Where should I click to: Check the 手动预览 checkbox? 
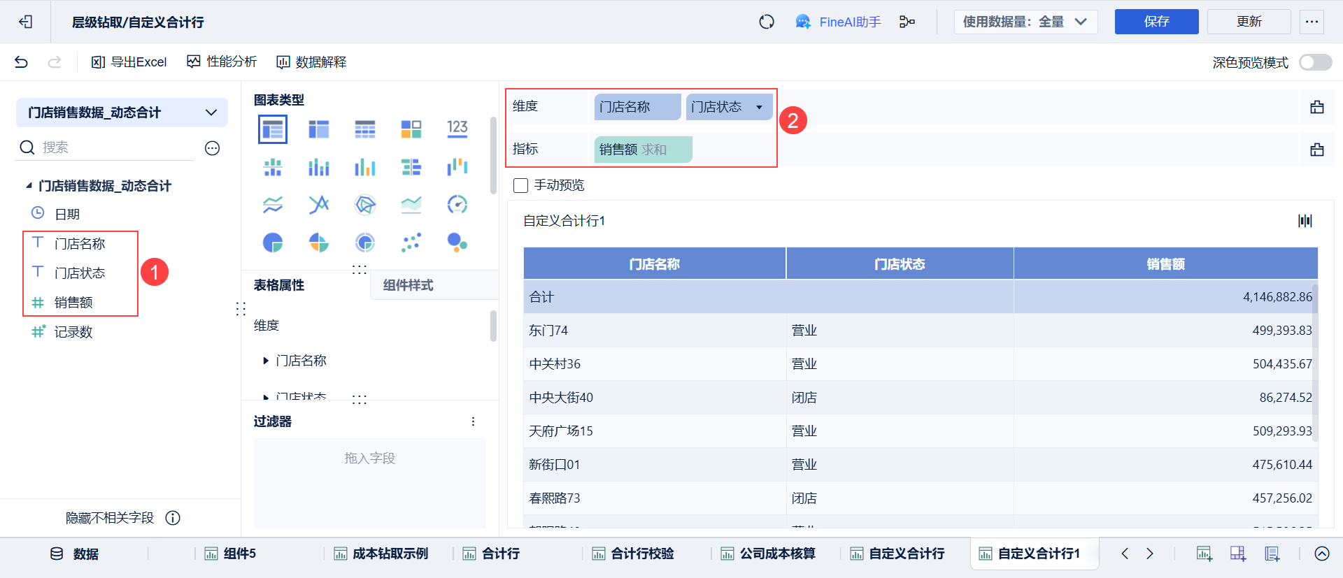tap(520, 185)
